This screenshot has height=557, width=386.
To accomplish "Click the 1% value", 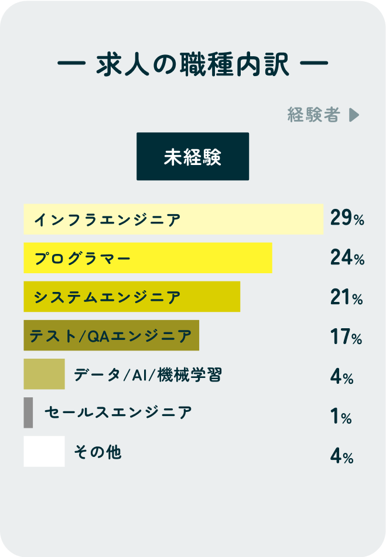I will [341, 416].
